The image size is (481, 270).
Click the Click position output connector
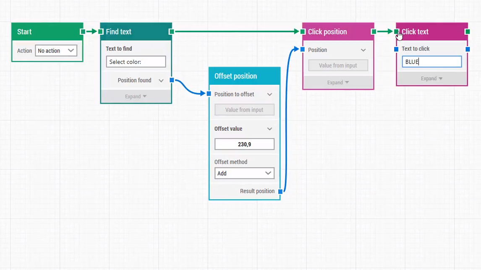374,31
